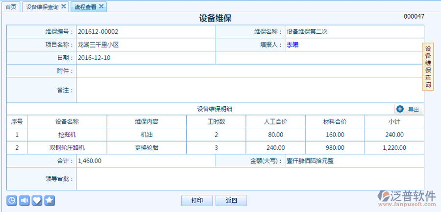Click the speaker announcement icon
Screen dimensions: 441x212
pos(24,200)
